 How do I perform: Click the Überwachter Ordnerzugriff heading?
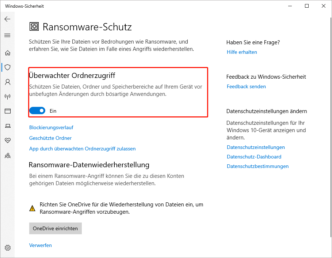coord(72,75)
